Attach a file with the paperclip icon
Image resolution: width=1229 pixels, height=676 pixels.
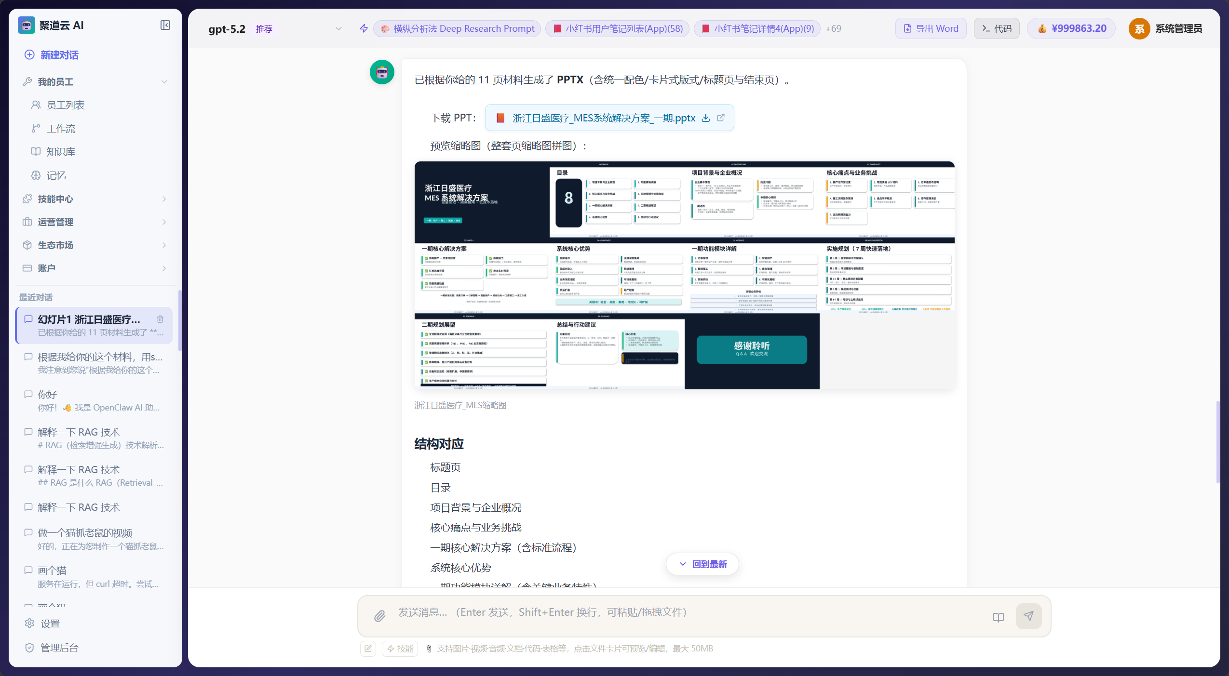(380, 615)
